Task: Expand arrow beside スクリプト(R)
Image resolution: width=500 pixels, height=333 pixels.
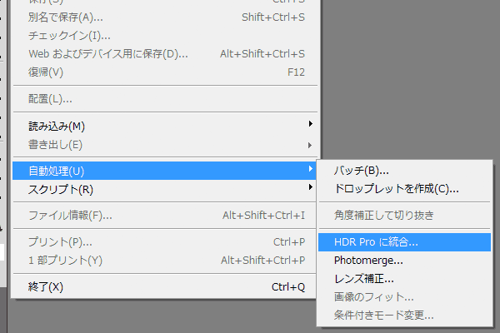Action: pos(310,186)
